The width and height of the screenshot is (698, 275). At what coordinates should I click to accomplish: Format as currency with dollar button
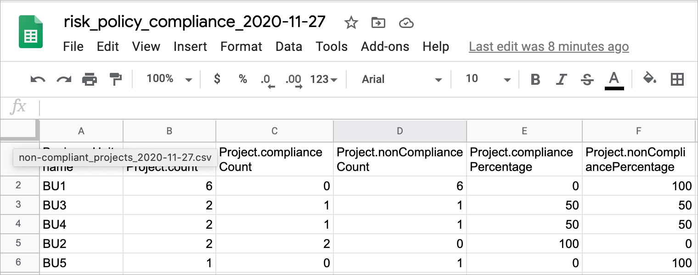217,79
